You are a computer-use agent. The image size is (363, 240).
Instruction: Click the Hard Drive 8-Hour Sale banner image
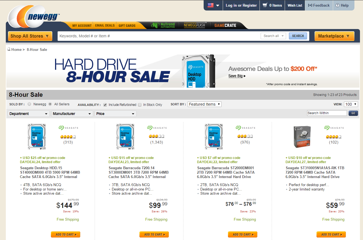click(183, 71)
